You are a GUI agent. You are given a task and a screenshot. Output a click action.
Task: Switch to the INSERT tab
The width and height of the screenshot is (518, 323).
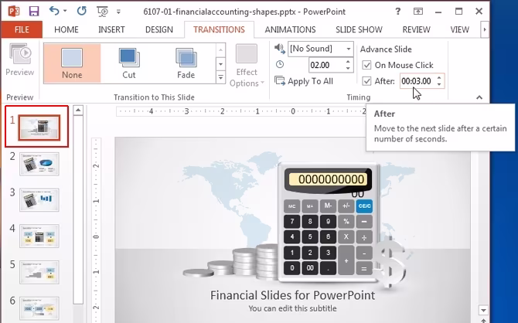(x=111, y=29)
